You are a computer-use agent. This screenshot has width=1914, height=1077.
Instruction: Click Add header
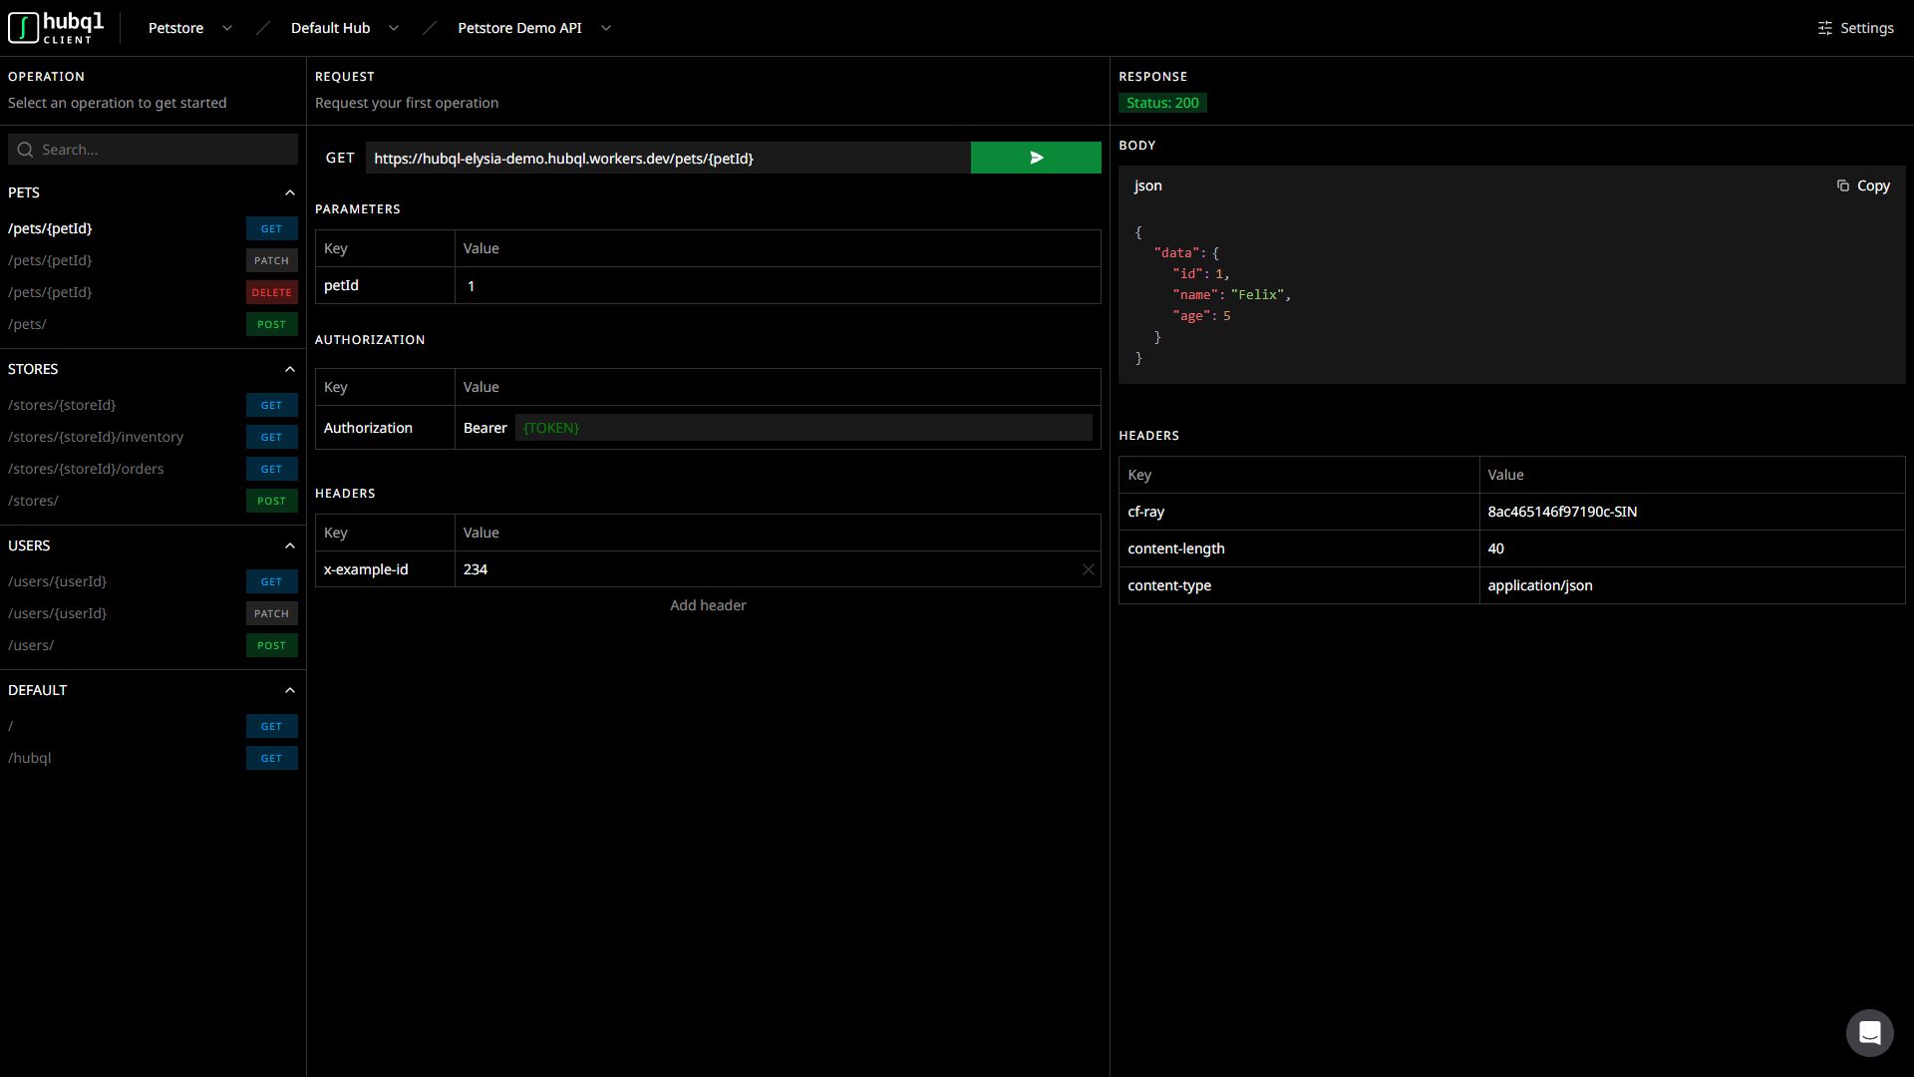(708, 605)
